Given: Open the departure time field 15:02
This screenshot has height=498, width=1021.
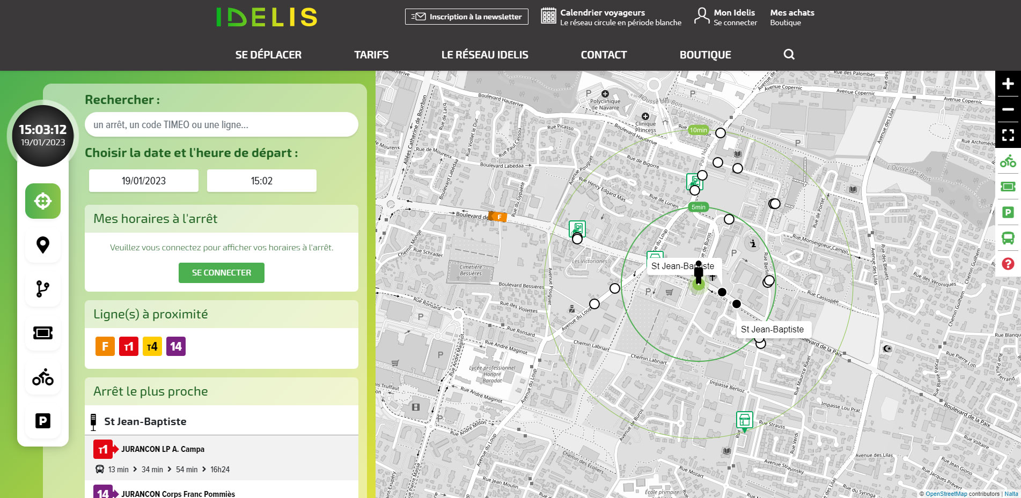Looking at the screenshot, I should point(262,181).
